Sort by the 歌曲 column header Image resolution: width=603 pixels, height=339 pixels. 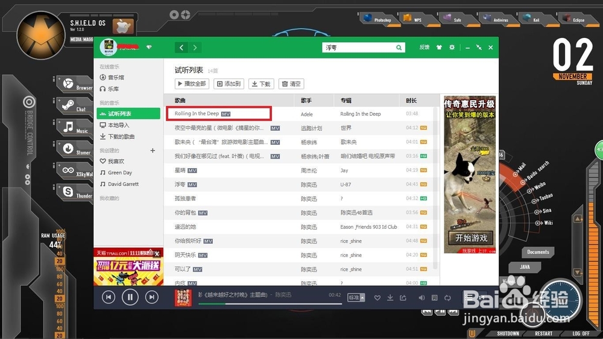pyautogui.click(x=180, y=100)
